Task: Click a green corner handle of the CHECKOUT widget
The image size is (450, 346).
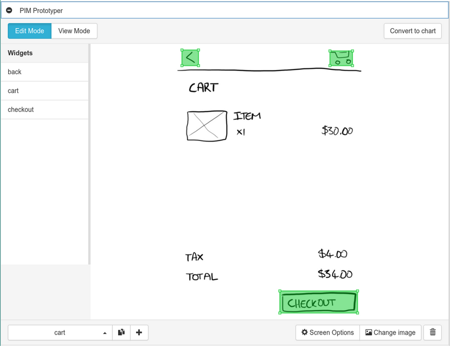Action: (280, 292)
